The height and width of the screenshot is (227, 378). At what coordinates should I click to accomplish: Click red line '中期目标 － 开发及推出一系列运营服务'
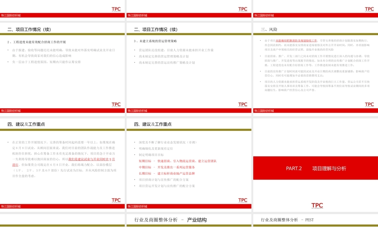coord(167,168)
